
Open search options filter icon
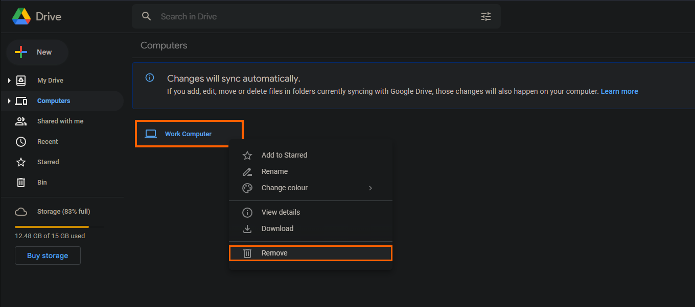click(486, 16)
